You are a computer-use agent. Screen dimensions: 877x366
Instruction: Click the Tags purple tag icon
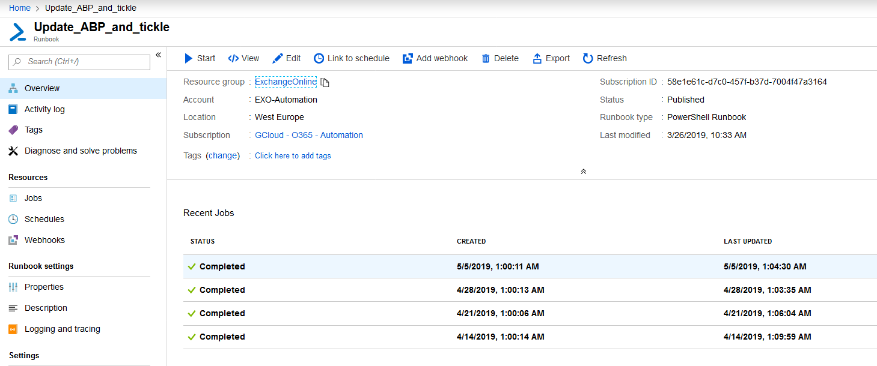click(x=13, y=130)
